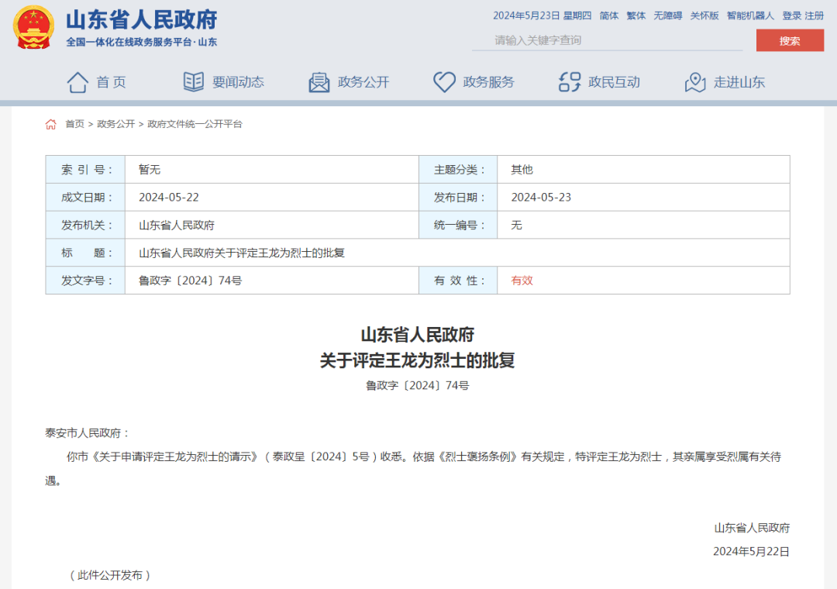Click the red 搜索 button
This screenshot has width=837, height=589.
(790, 40)
